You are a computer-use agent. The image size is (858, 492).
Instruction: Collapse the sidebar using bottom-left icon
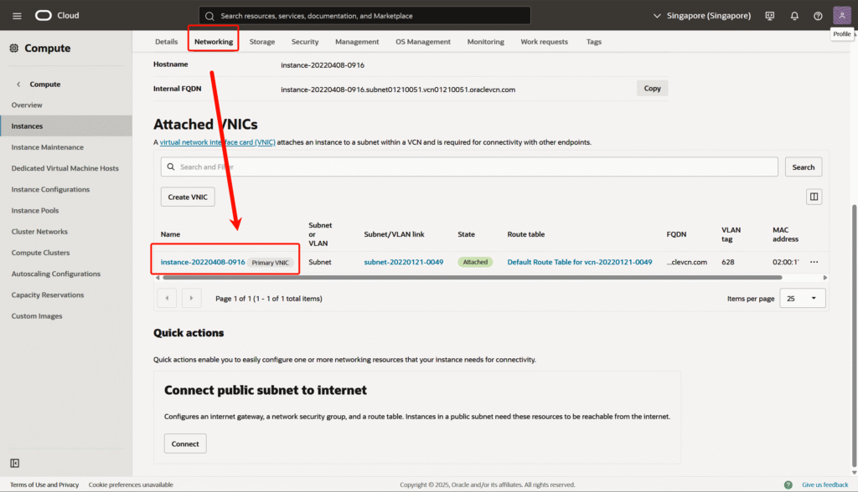15,464
